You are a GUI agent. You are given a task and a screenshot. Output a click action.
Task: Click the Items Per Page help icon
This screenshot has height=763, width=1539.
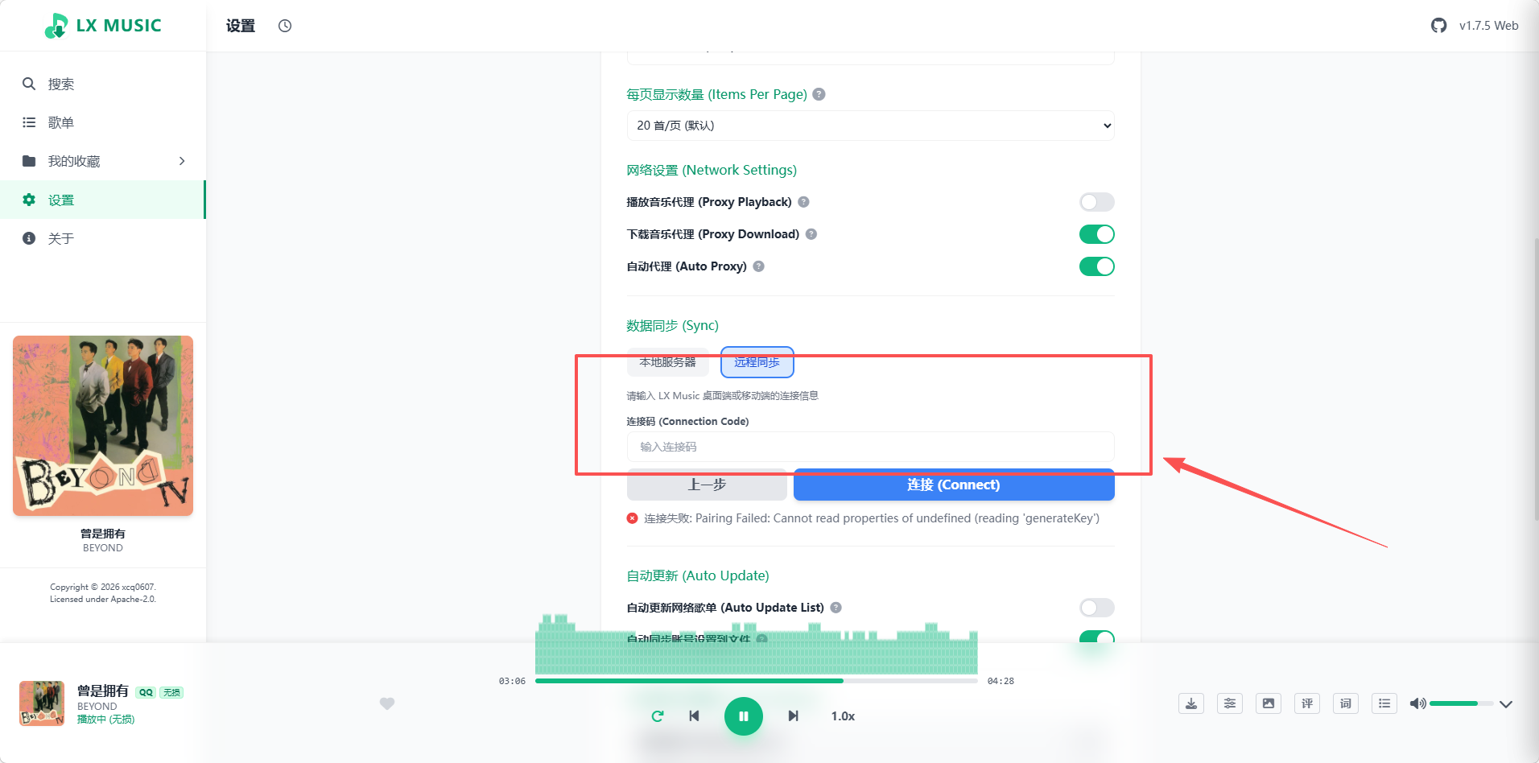click(x=819, y=94)
